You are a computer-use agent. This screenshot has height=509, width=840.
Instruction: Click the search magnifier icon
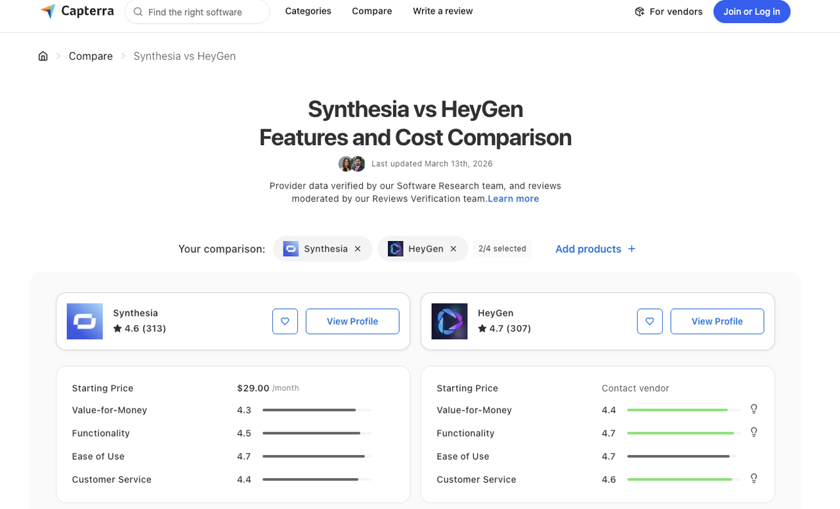(138, 12)
